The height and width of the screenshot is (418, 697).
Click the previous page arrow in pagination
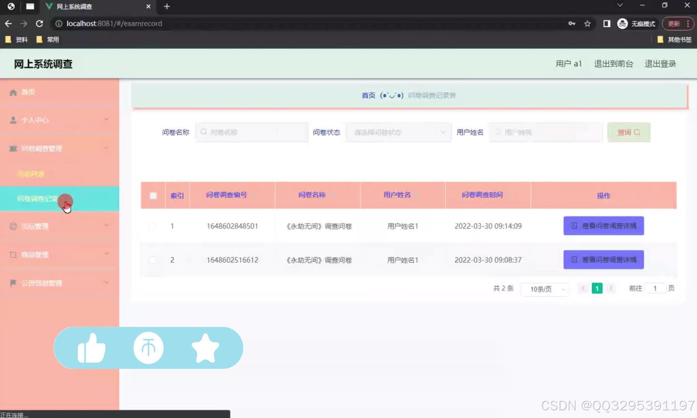tap(583, 288)
